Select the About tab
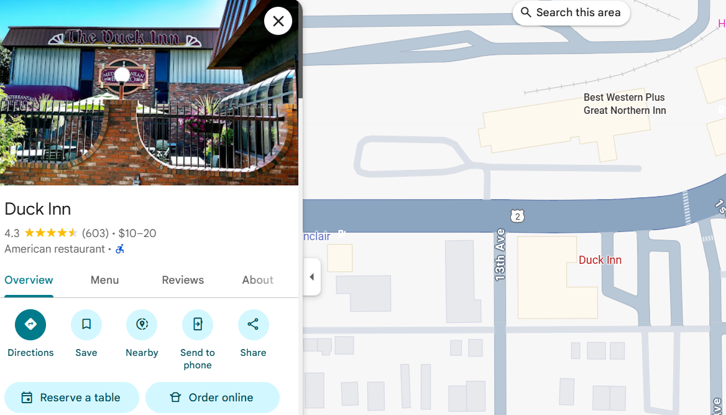726x415 pixels. click(257, 280)
